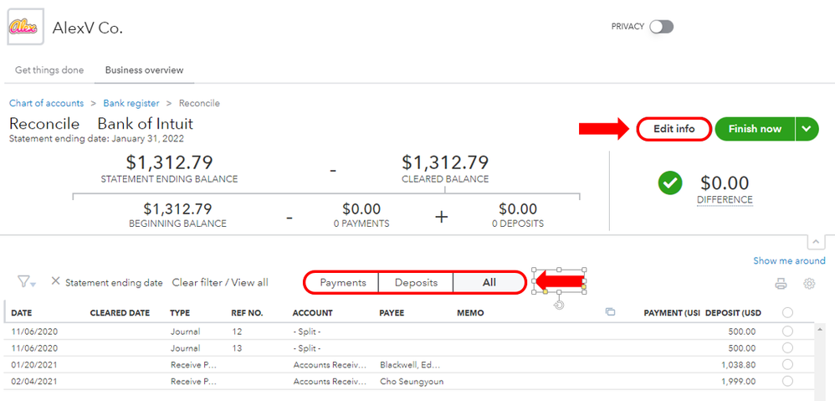Click the print icon
The width and height of the screenshot is (835, 401).
point(781,284)
